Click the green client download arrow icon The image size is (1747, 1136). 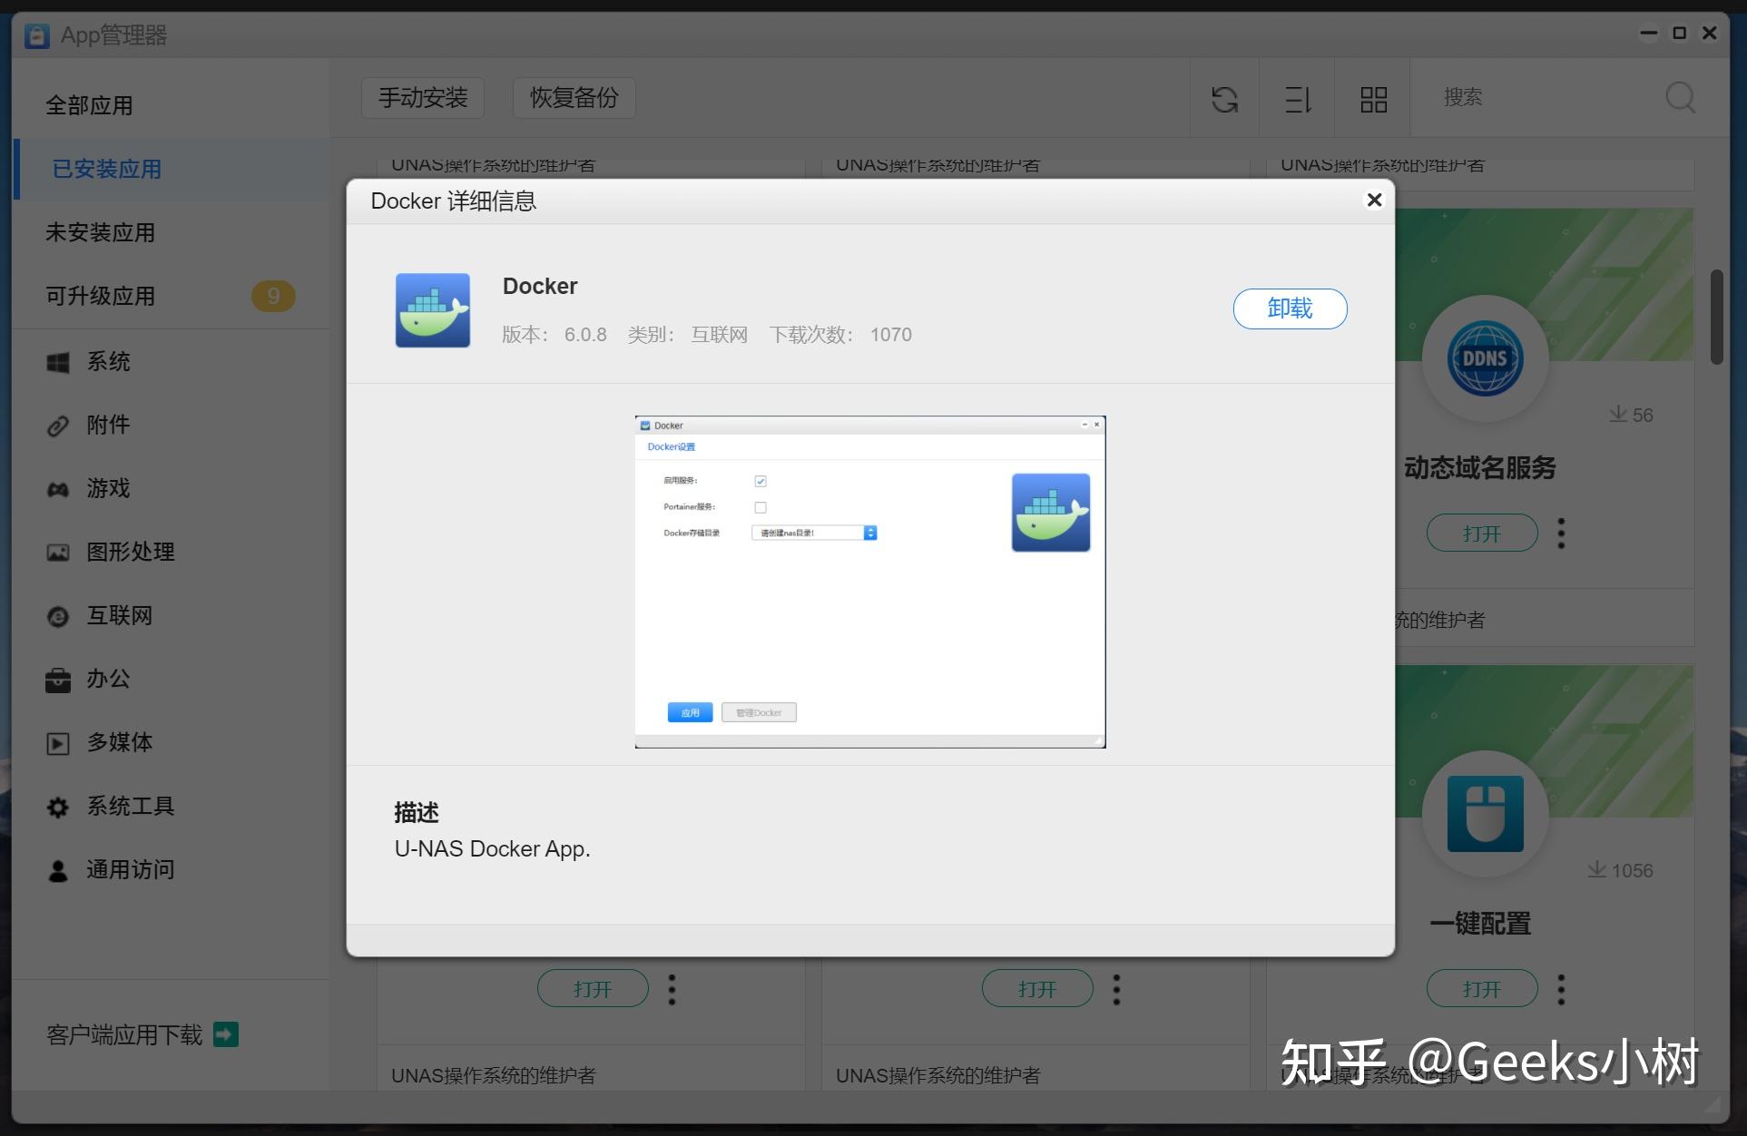coord(226,1034)
